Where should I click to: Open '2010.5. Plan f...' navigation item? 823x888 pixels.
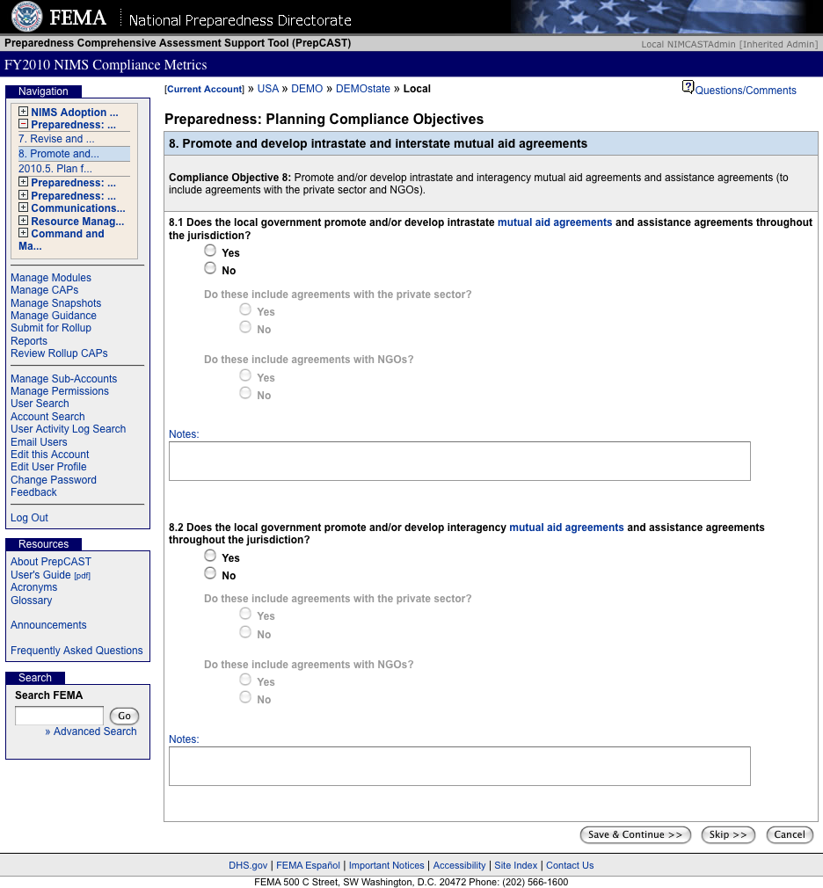coord(55,169)
